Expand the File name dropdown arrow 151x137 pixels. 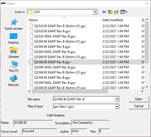click(x=117, y=99)
